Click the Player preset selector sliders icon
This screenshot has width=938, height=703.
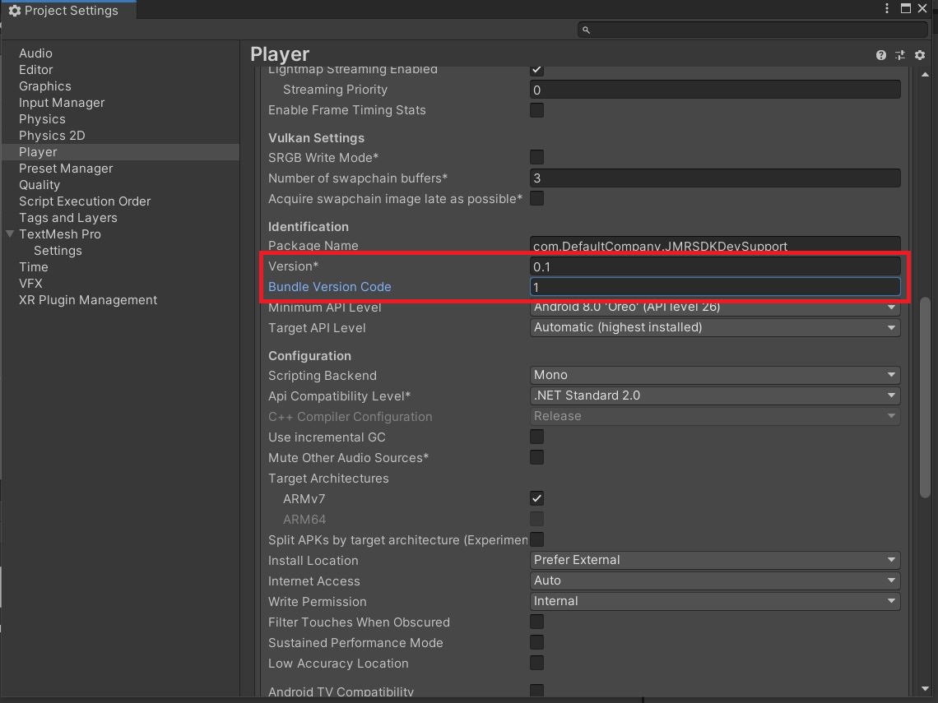(x=900, y=55)
